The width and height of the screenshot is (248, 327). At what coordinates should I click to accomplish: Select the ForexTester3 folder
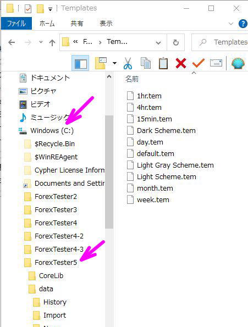pyautogui.click(x=56, y=209)
